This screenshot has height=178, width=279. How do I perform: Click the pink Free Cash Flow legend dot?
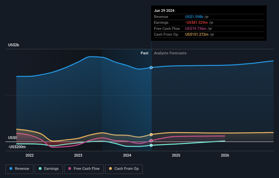click(x=70, y=168)
